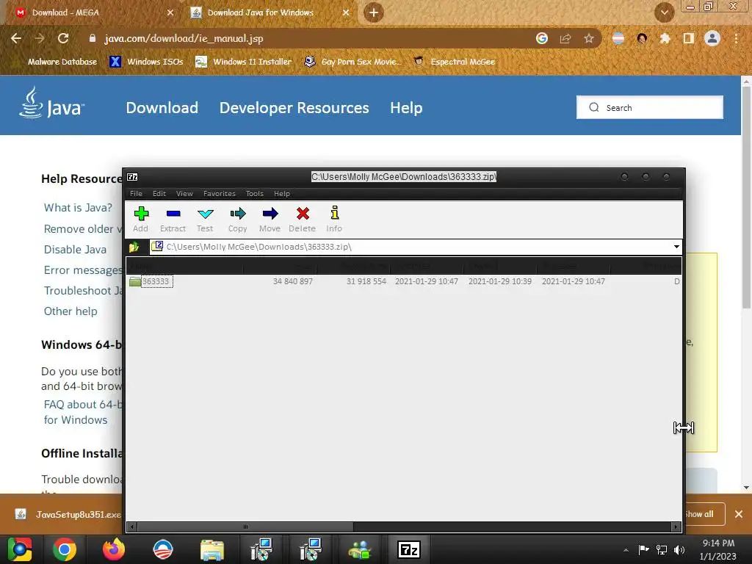This screenshot has height=564, width=752.
Task: Bookmark this page with the star icon
Action: [x=589, y=38]
